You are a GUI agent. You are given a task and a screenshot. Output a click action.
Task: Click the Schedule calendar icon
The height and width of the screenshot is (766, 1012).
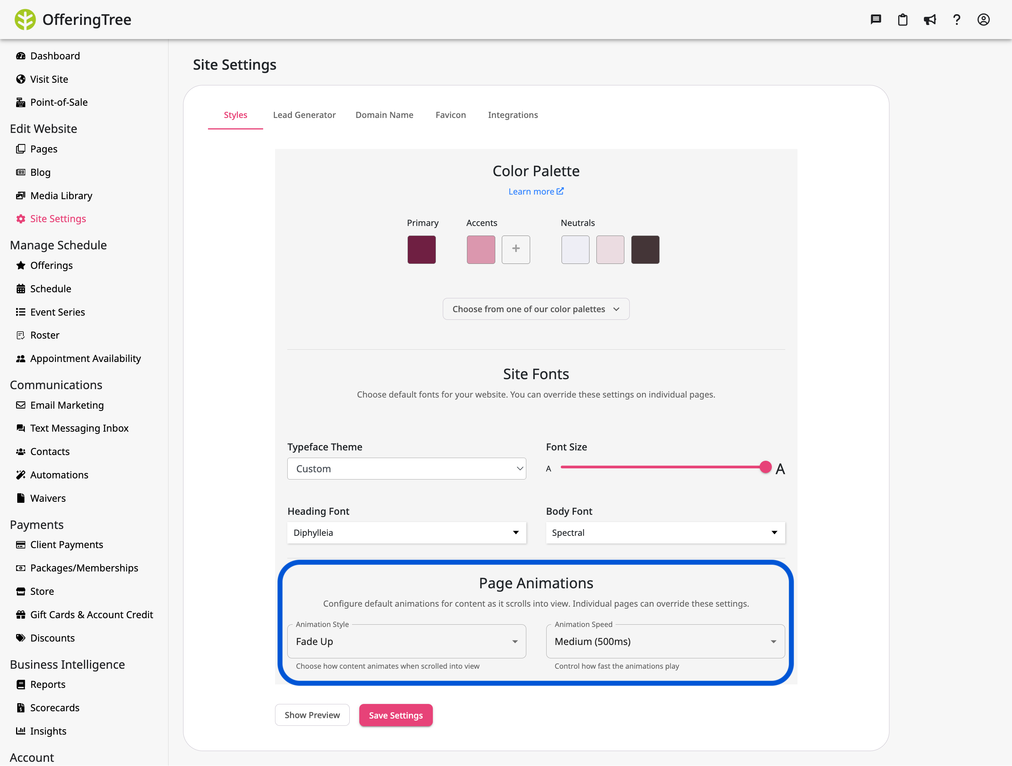tap(21, 289)
